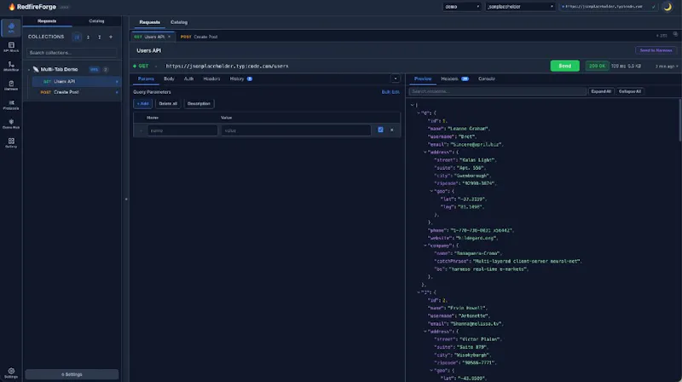The width and height of the screenshot is (682, 382).
Task: Switch to the Body tab
Action: coord(169,78)
